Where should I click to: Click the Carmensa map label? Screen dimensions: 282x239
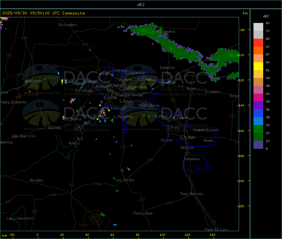[x=192, y=159]
